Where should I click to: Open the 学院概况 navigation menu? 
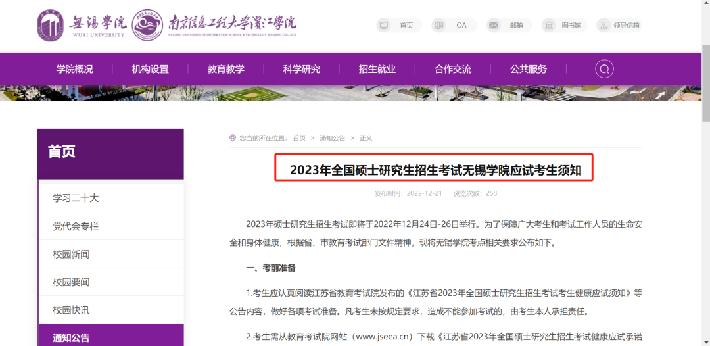click(74, 69)
